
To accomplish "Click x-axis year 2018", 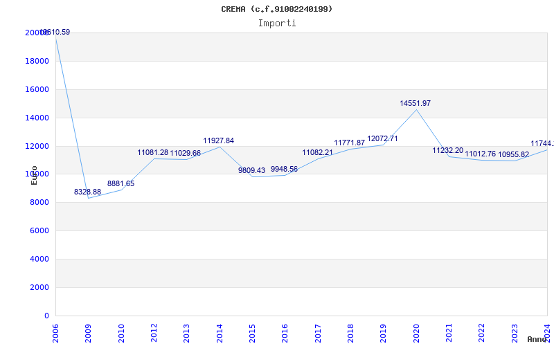I will [x=350, y=334].
